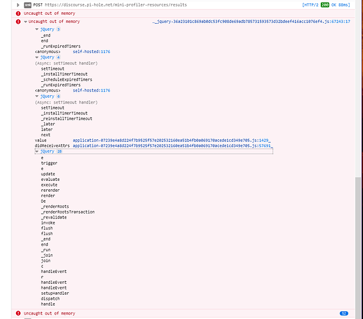Open second self-hosted:1176 source link

coord(92,90)
